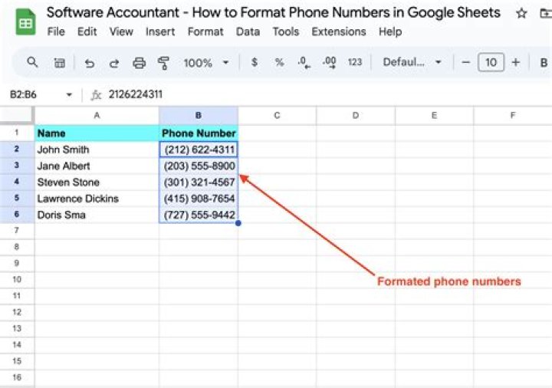Open the Extensions menu
Screen dimensions: 552x388
pos(339,31)
